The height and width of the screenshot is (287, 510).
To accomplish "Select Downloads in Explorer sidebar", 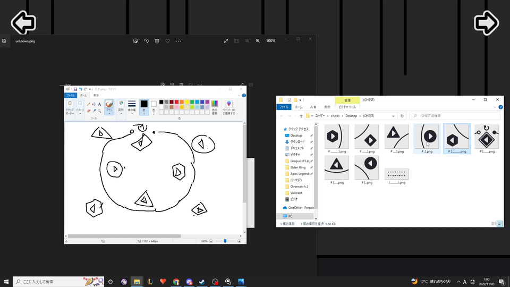I will [x=295, y=142].
